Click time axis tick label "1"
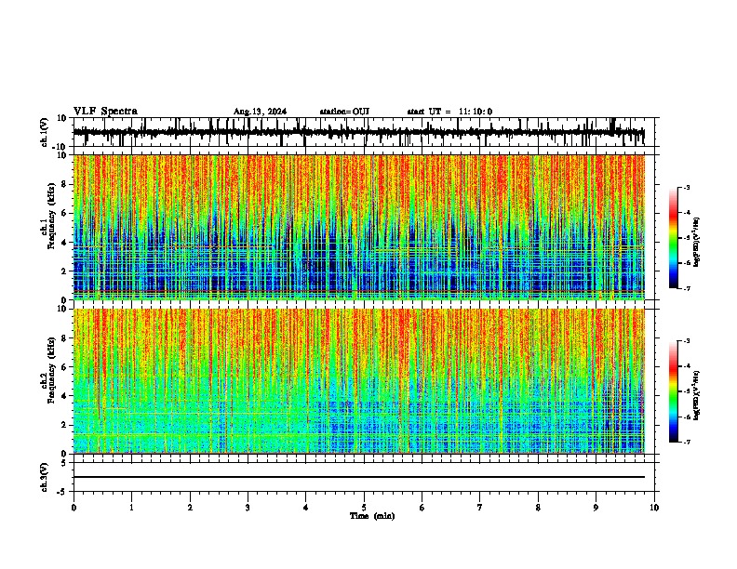 coord(131,508)
